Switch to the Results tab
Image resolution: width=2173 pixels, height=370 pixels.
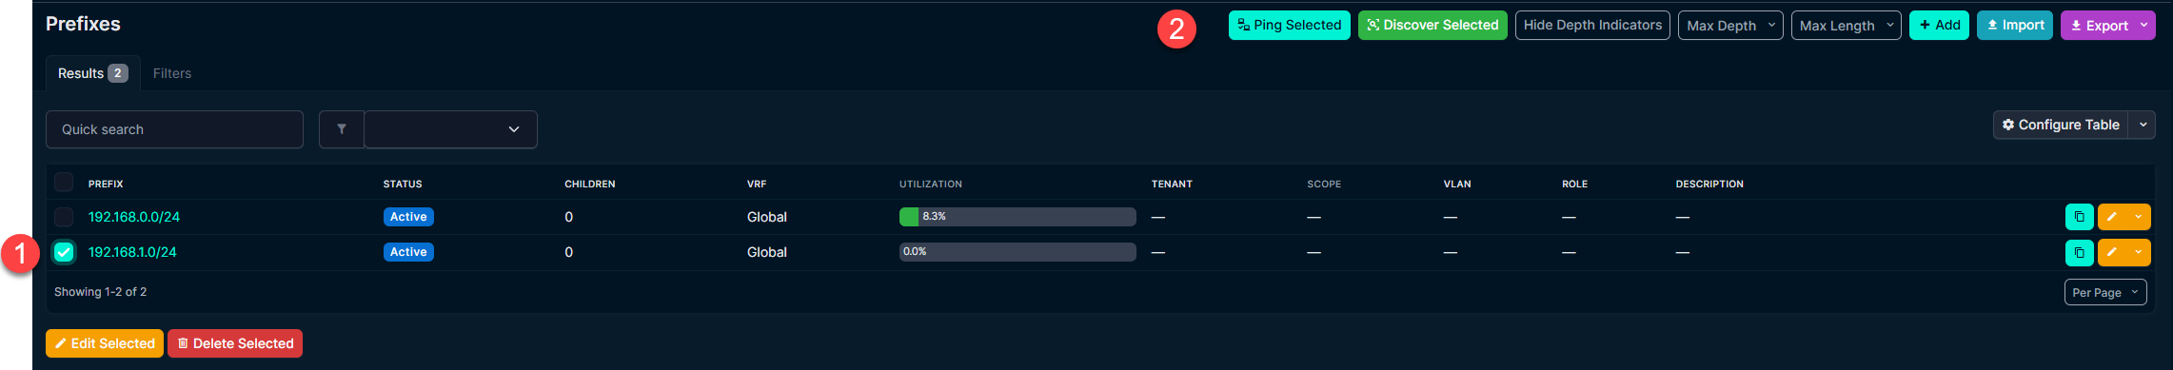coord(92,73)
